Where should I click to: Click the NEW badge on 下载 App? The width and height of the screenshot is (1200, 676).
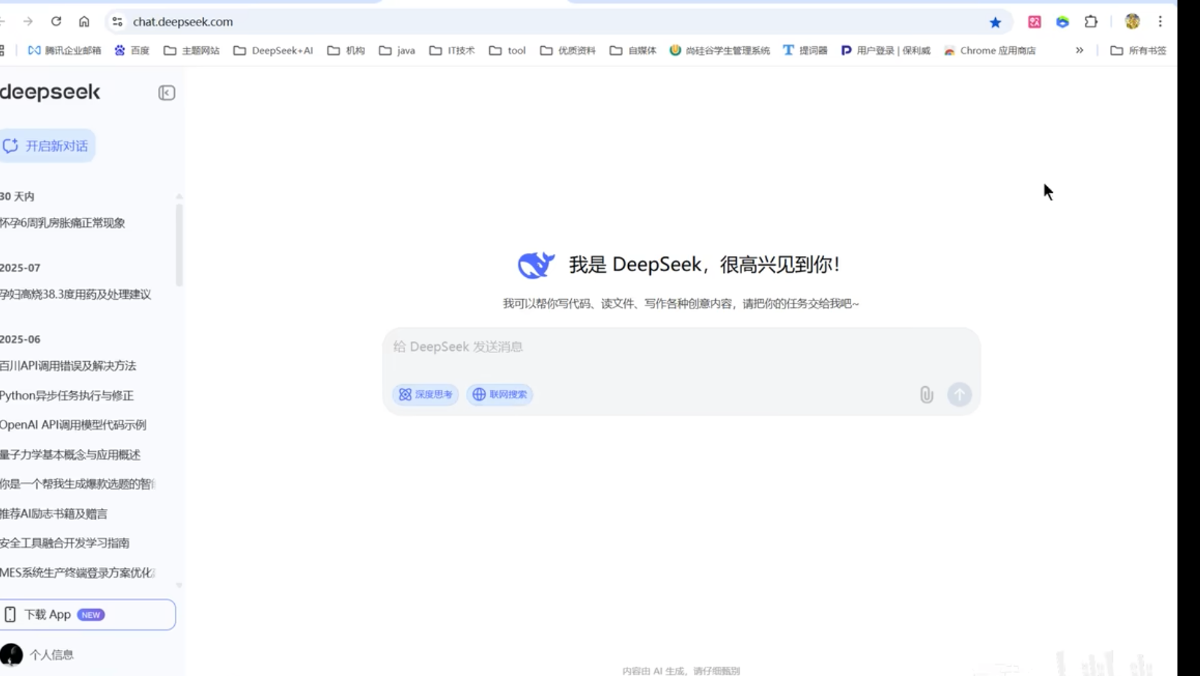point(91,615)
